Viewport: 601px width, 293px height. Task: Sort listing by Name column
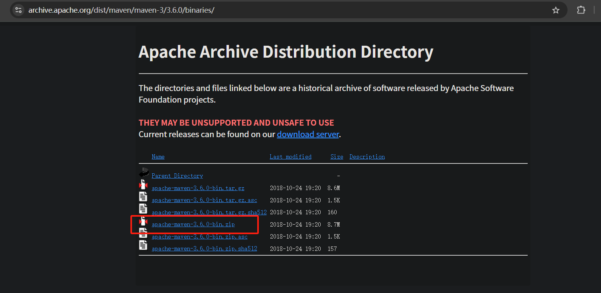point(158,157)
